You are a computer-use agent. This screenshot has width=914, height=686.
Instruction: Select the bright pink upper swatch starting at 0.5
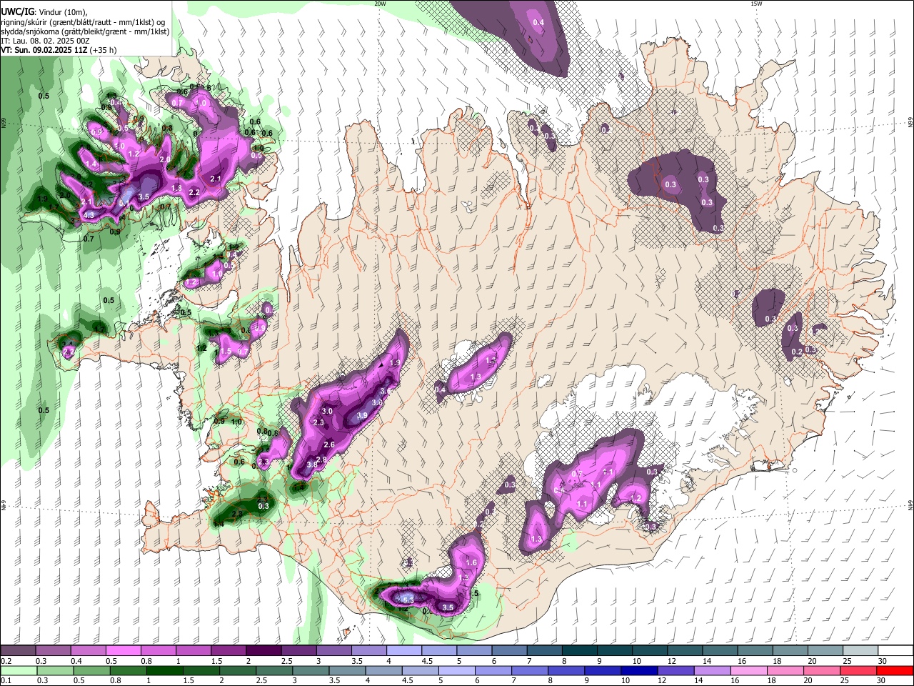(123, 650)
